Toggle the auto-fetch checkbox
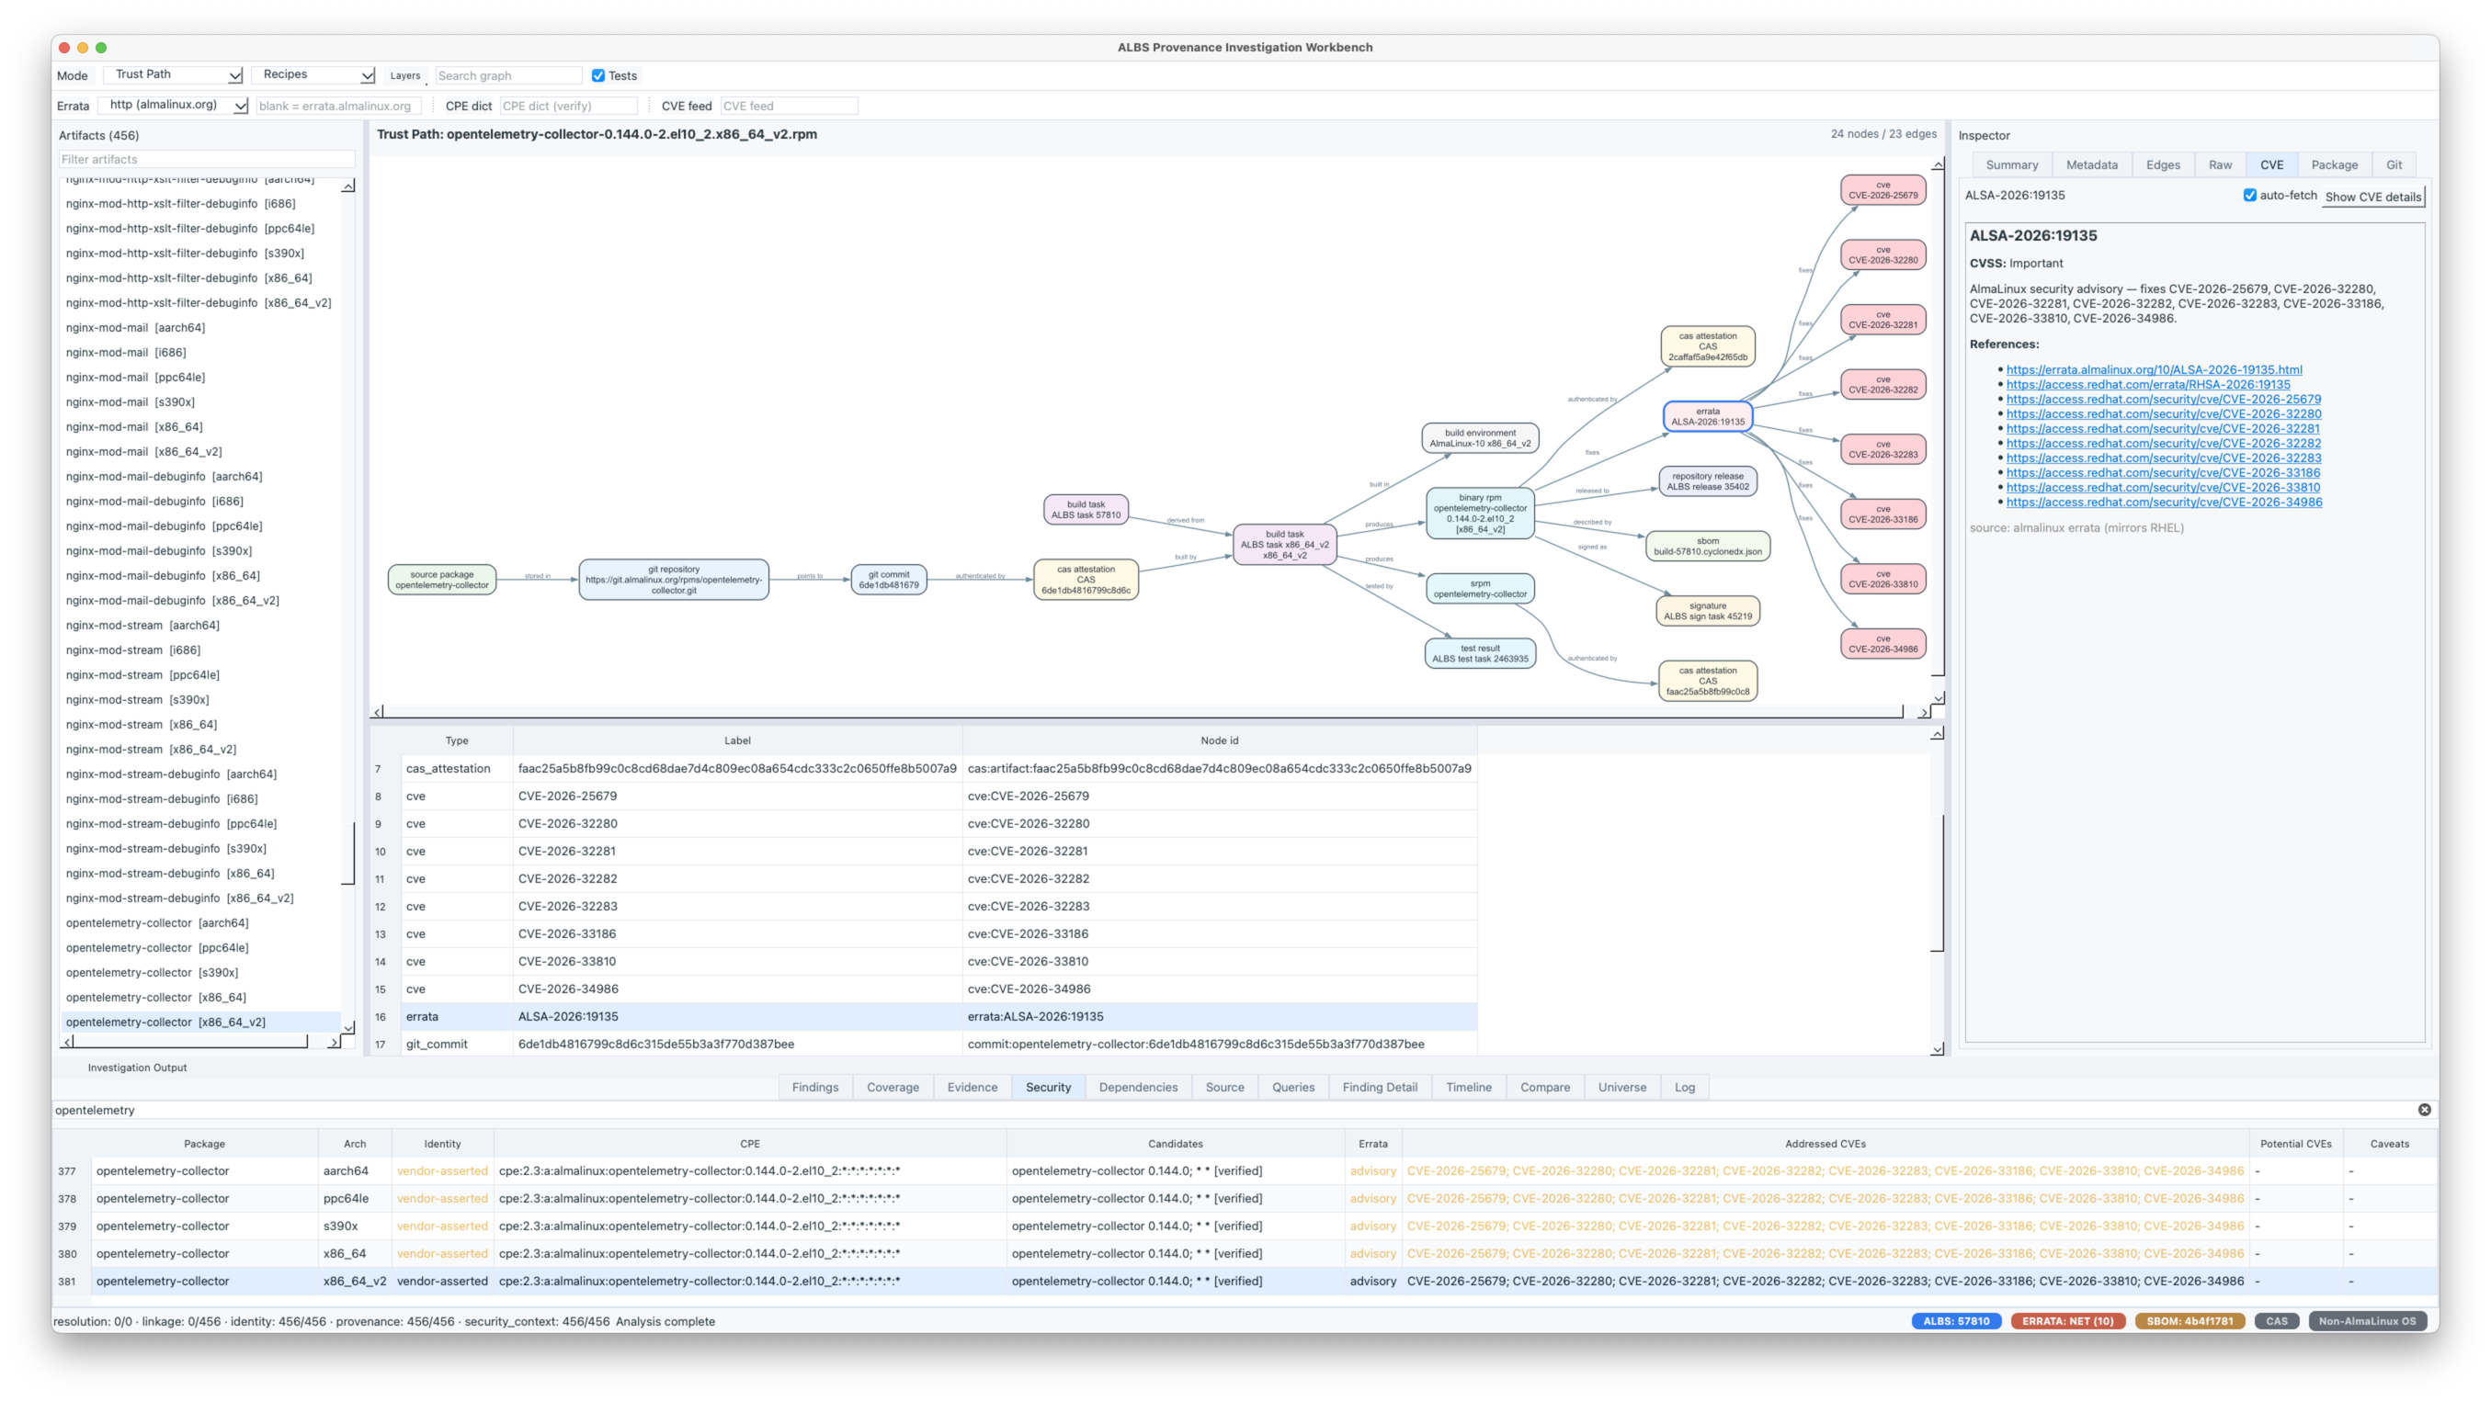Screen dimensions: 2491x1401 [2250, 195]
